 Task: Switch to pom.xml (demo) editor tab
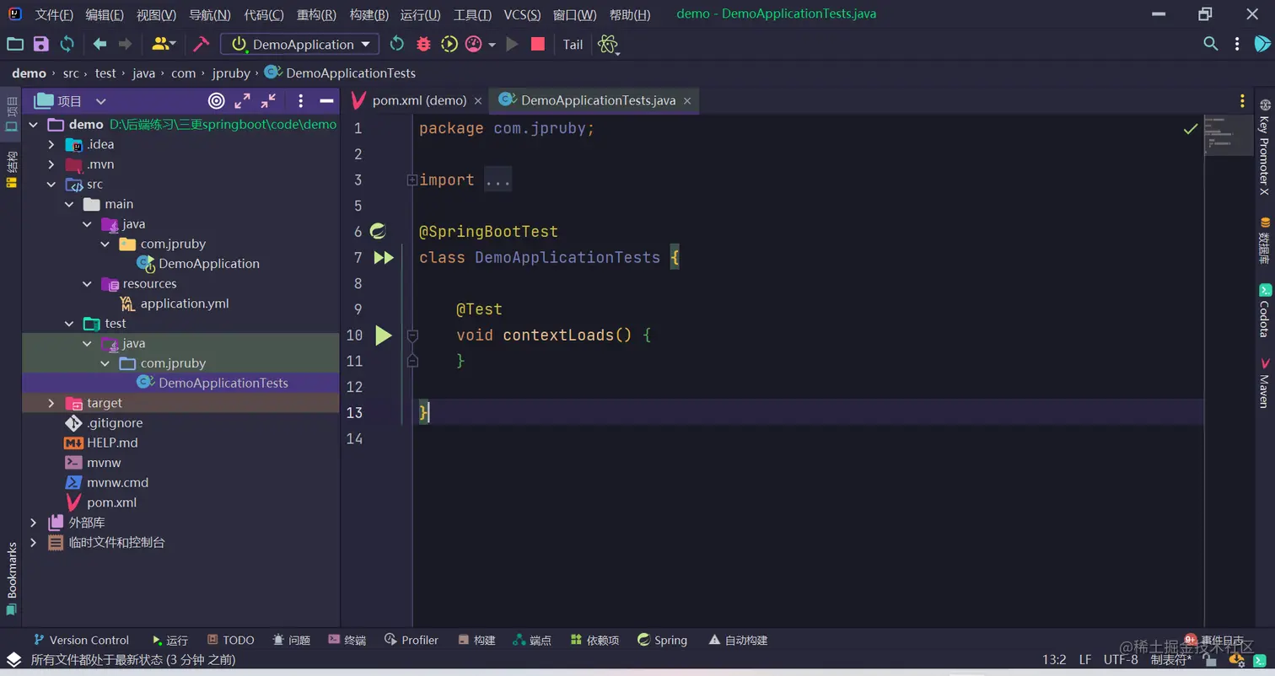[x=419, y=100]
